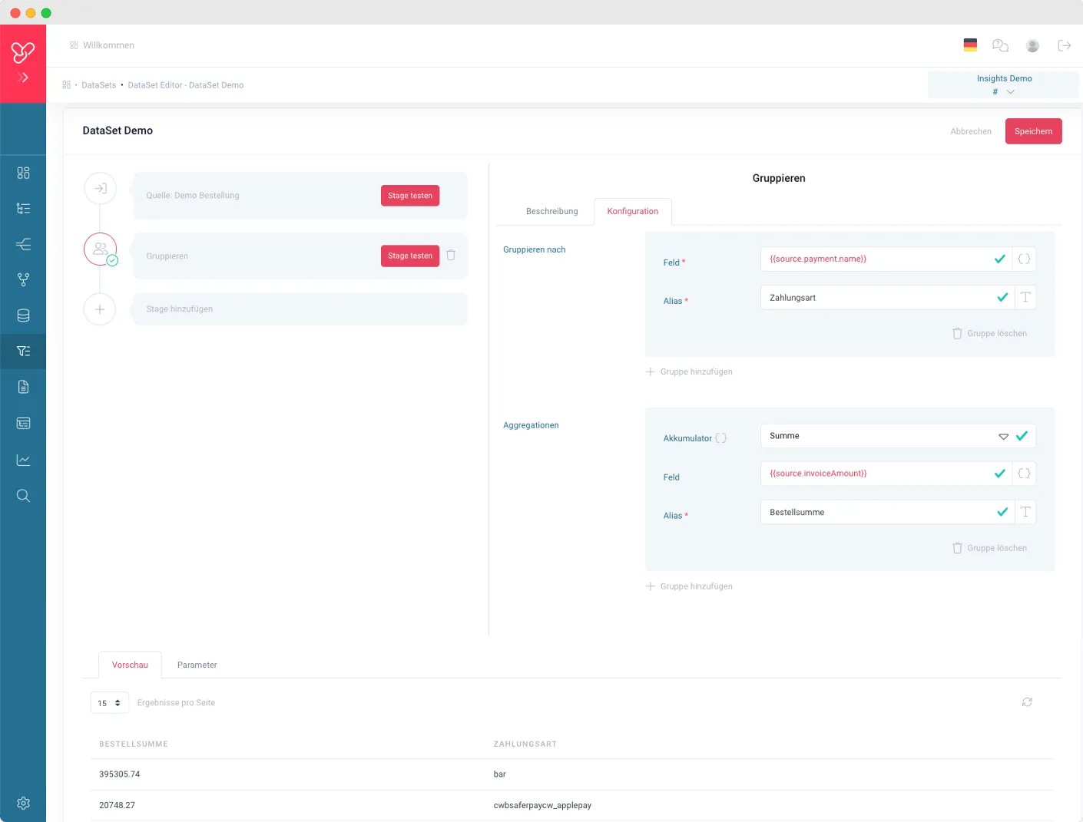The image size is (1083, 822).
Task: Open the tree list icon in sidebar
Action: point(23,209)
